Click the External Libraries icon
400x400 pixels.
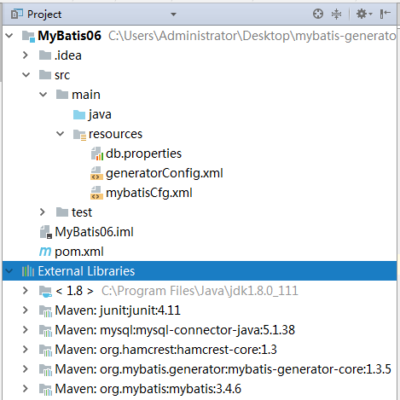tap(28, 271)
